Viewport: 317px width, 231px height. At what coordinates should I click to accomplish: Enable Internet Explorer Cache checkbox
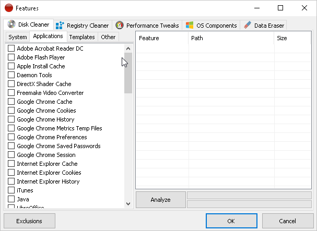coord(11,164)
